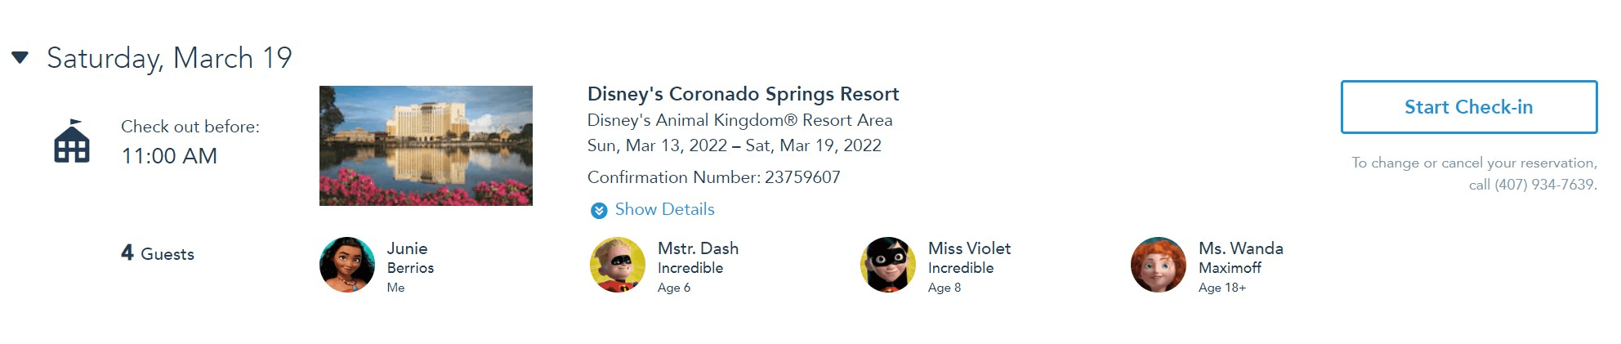Select guest name Miss Violet Incredible
This screenshot has width=1621, height=344.
point(969,257)
